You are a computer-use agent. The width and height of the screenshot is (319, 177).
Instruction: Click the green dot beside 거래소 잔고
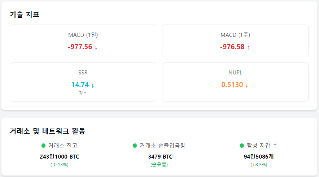click(43, 146)
